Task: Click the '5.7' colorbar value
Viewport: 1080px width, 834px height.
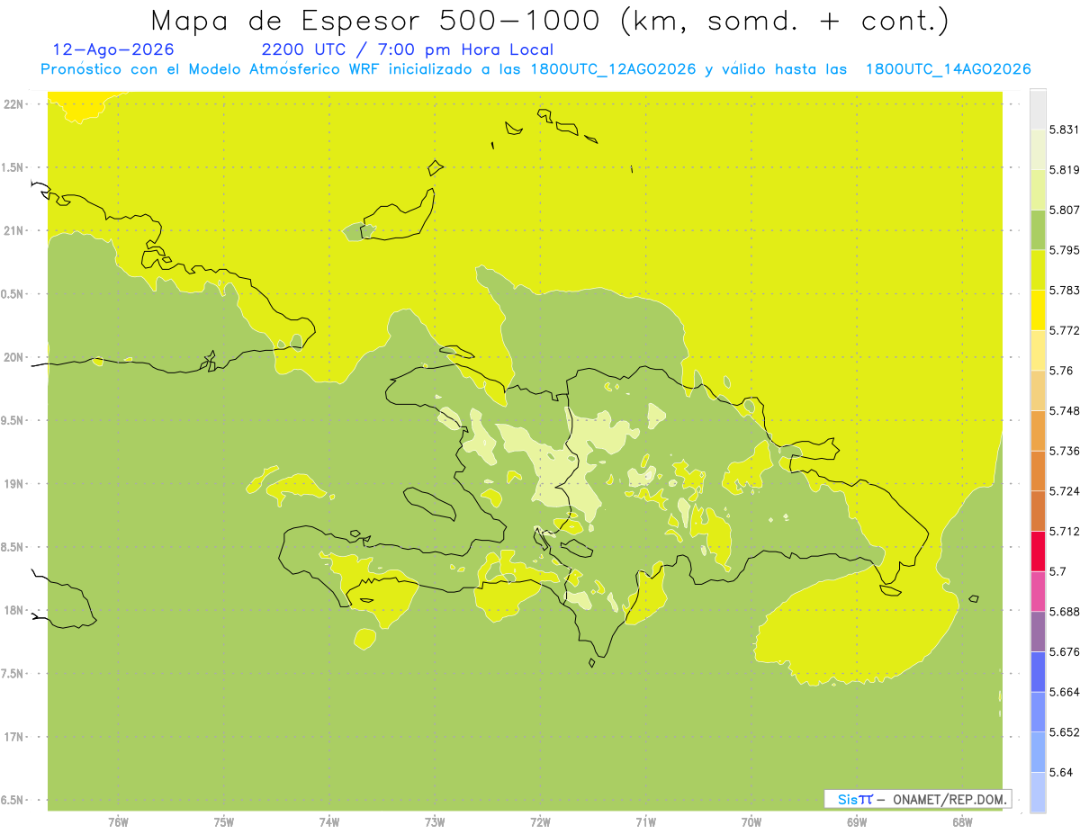Action: 1057,571
